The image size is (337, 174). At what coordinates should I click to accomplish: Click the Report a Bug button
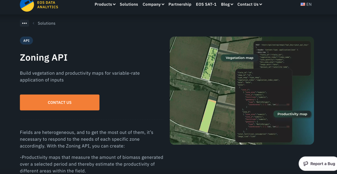pyautogui.click(x=319, y=164)
